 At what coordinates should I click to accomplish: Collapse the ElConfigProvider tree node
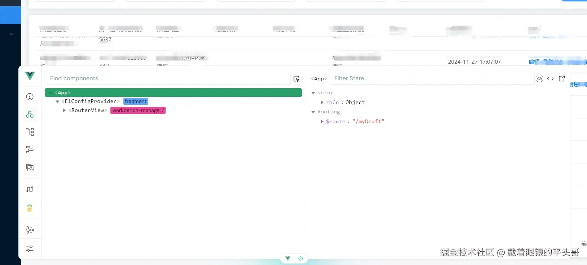click(57, 102)
